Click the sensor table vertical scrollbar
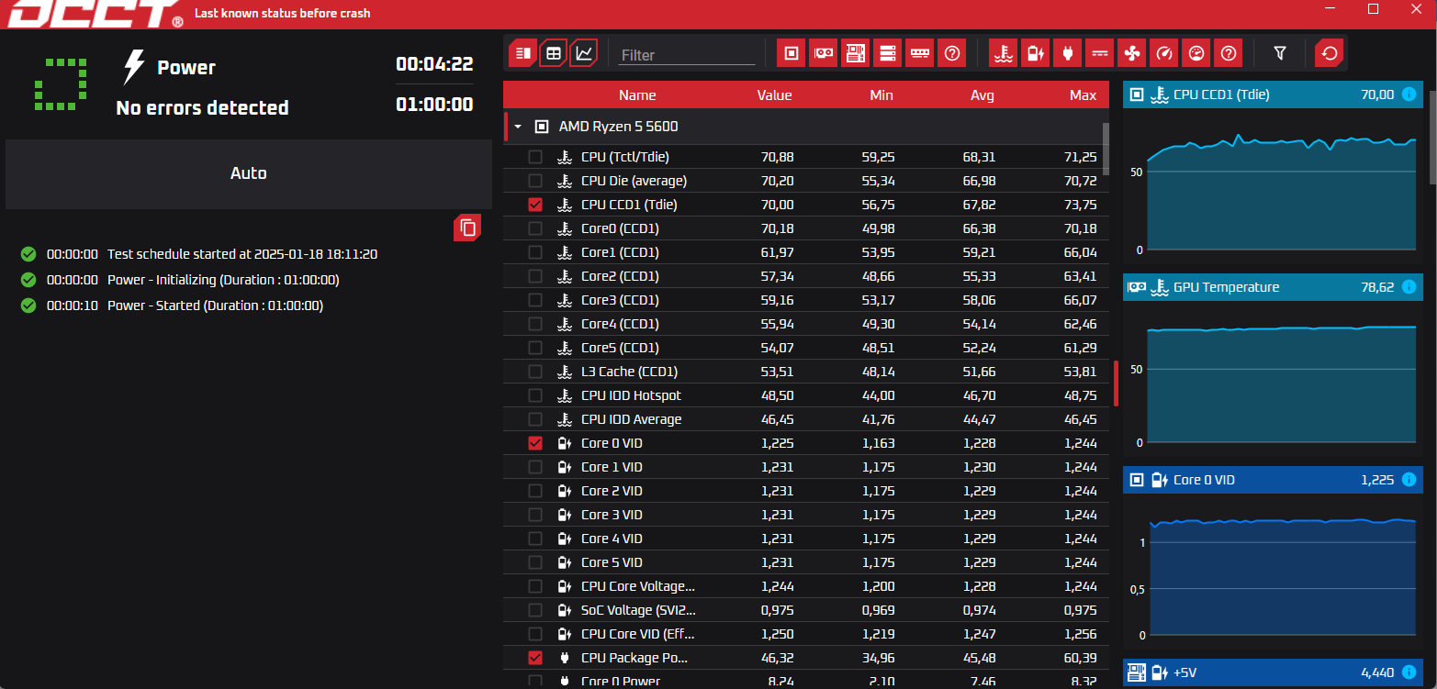 tap(1106, 149)
